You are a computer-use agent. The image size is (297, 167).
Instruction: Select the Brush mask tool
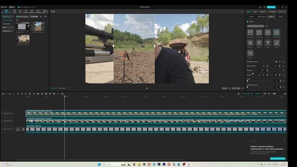click(277, 43)
